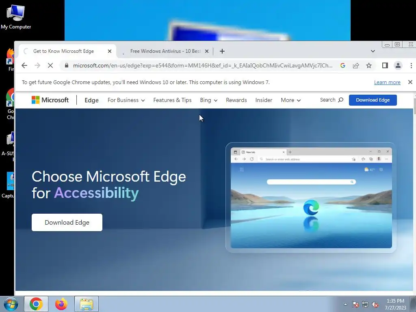Click the Chrome taskbar icon
416x312 pixels.
(x=36, y=304)
